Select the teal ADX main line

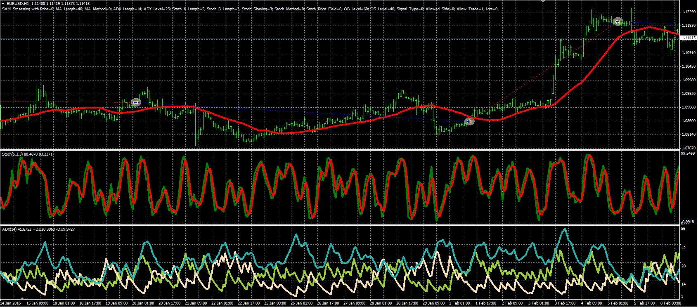coord(296,237)
